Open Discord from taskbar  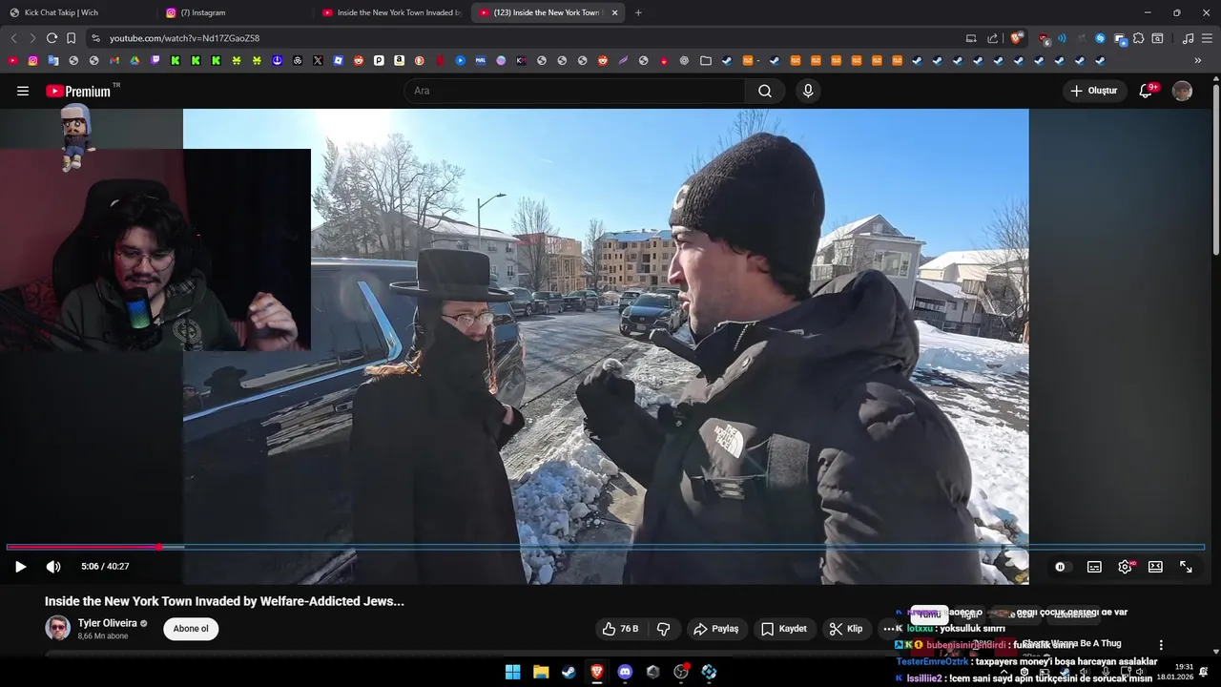(625, 672)
